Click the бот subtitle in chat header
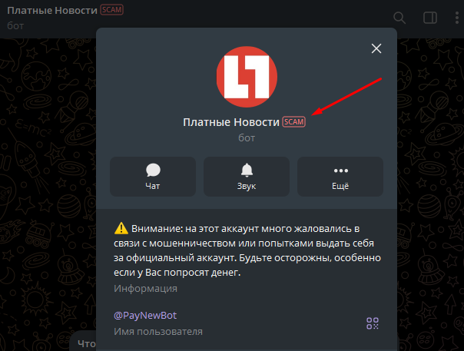This screenshot has height=351, width=464. click(x=15, y=26)
